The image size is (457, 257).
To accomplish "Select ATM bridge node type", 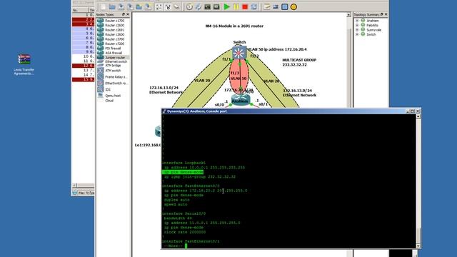I will (113, 66).
